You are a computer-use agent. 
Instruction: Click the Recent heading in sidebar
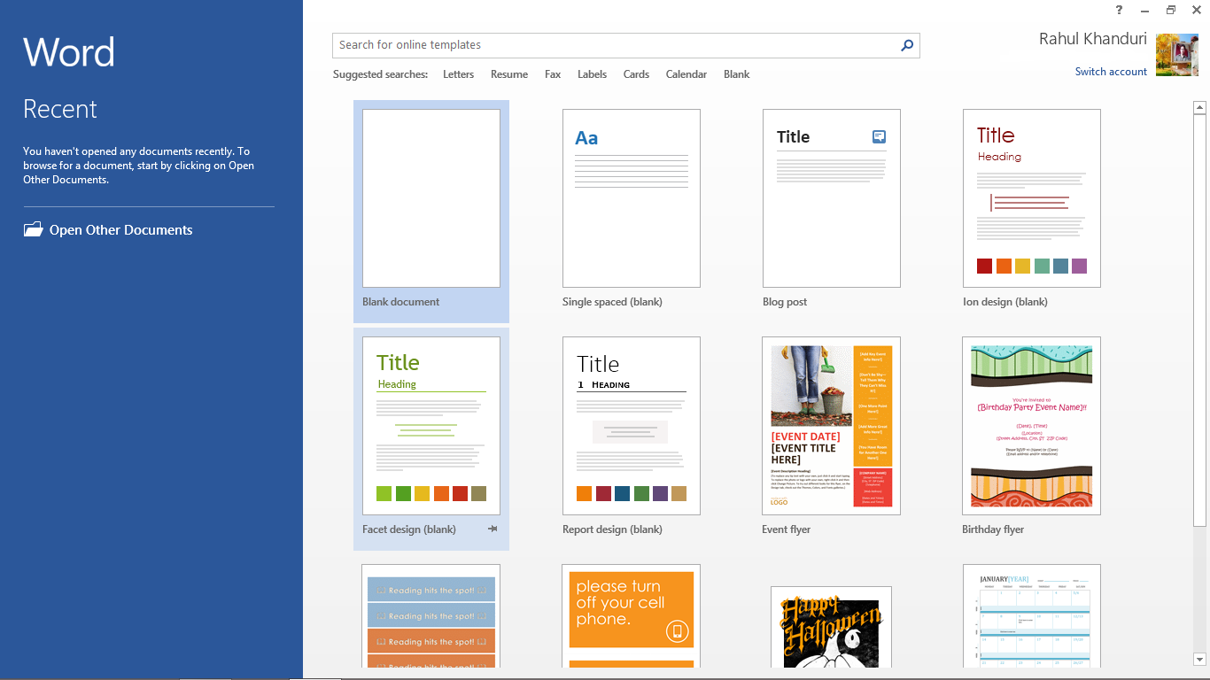click(59, 109)
